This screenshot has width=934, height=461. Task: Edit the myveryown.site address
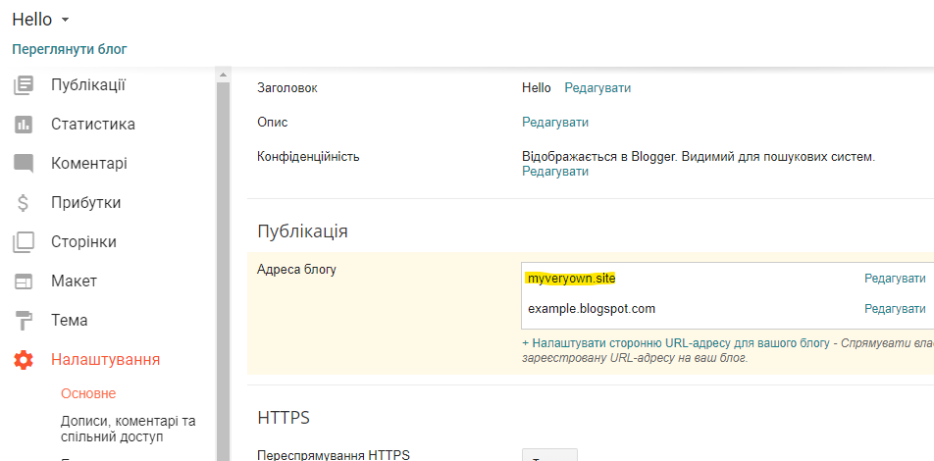coord(895,279)
